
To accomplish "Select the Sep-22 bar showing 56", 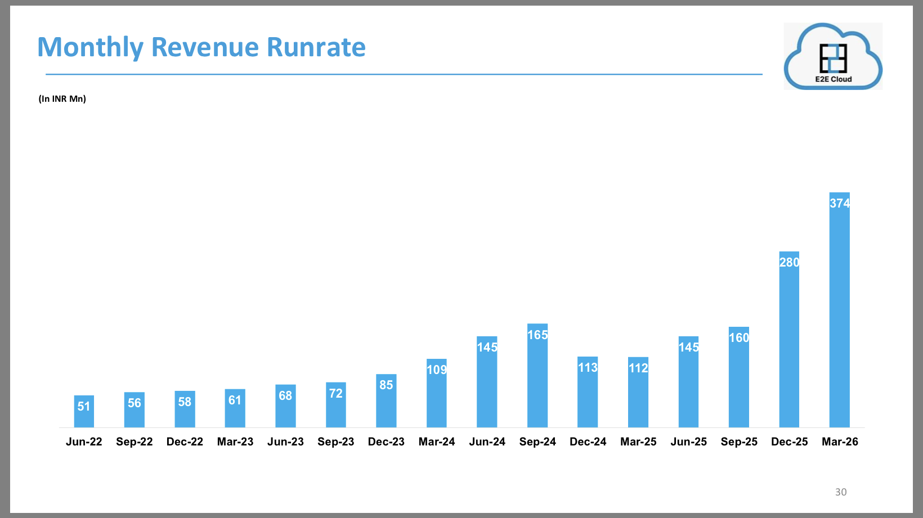I will pyautogui.click(x=134, y=409).
